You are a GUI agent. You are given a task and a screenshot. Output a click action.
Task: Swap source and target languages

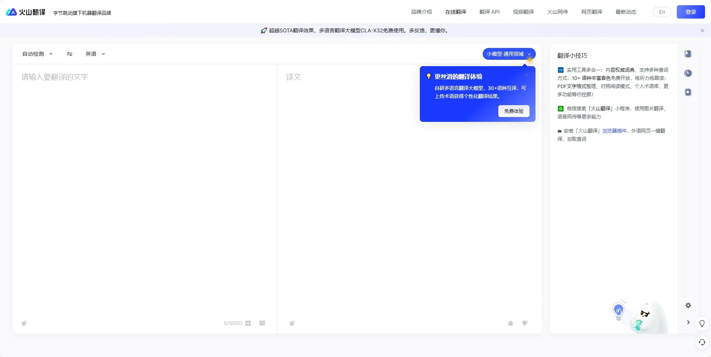click(x=69, y=54)
